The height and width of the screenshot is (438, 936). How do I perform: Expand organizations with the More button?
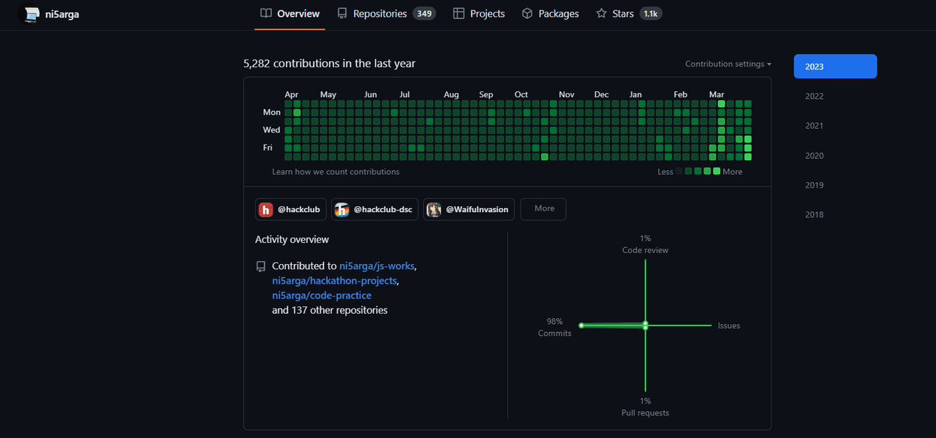click(x=543, y=209)
